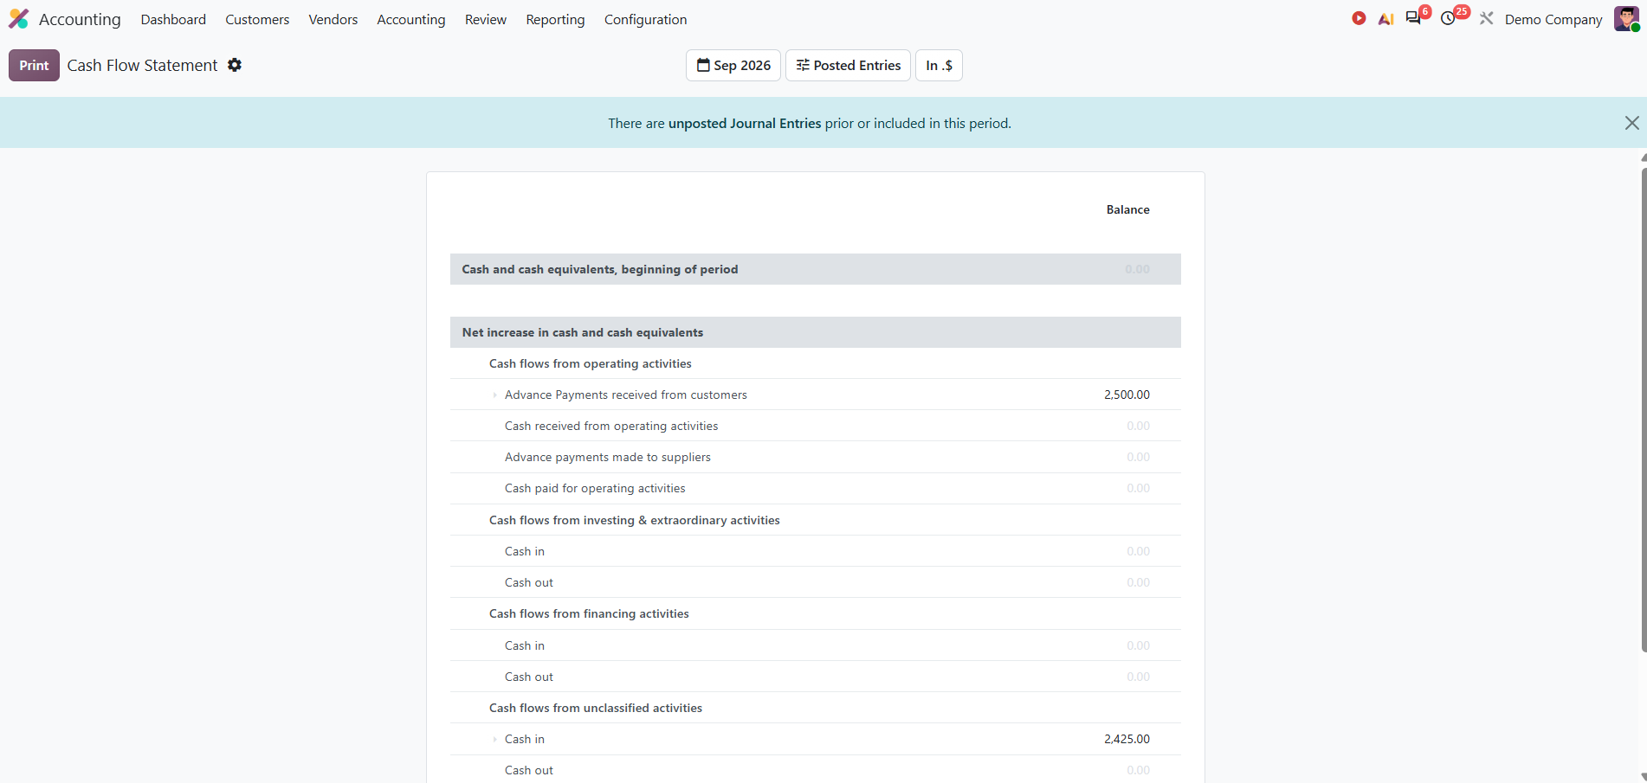Click the page vertical scrollbar
1647x783 pixels.
click(1643, 409)
